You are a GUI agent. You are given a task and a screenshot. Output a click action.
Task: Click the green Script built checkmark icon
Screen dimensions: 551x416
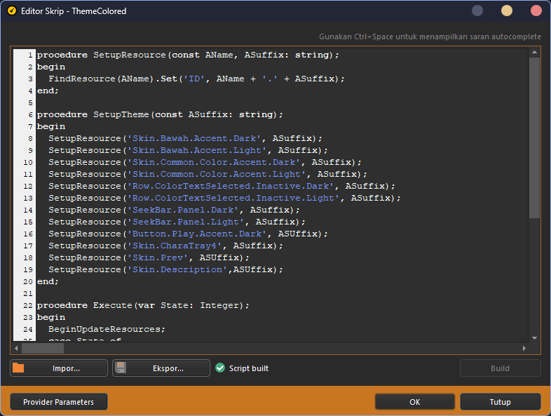click(x=220, y=368)
